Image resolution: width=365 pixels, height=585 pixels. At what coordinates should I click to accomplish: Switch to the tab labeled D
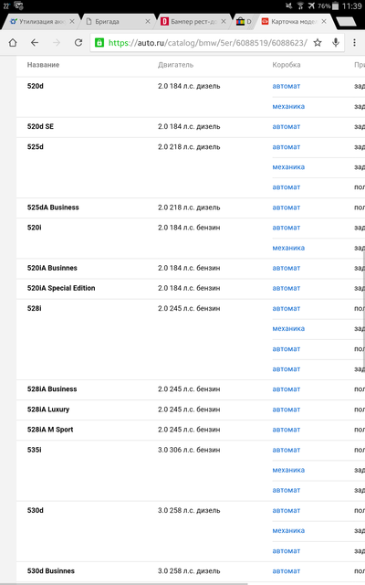(x=244, y=22)
